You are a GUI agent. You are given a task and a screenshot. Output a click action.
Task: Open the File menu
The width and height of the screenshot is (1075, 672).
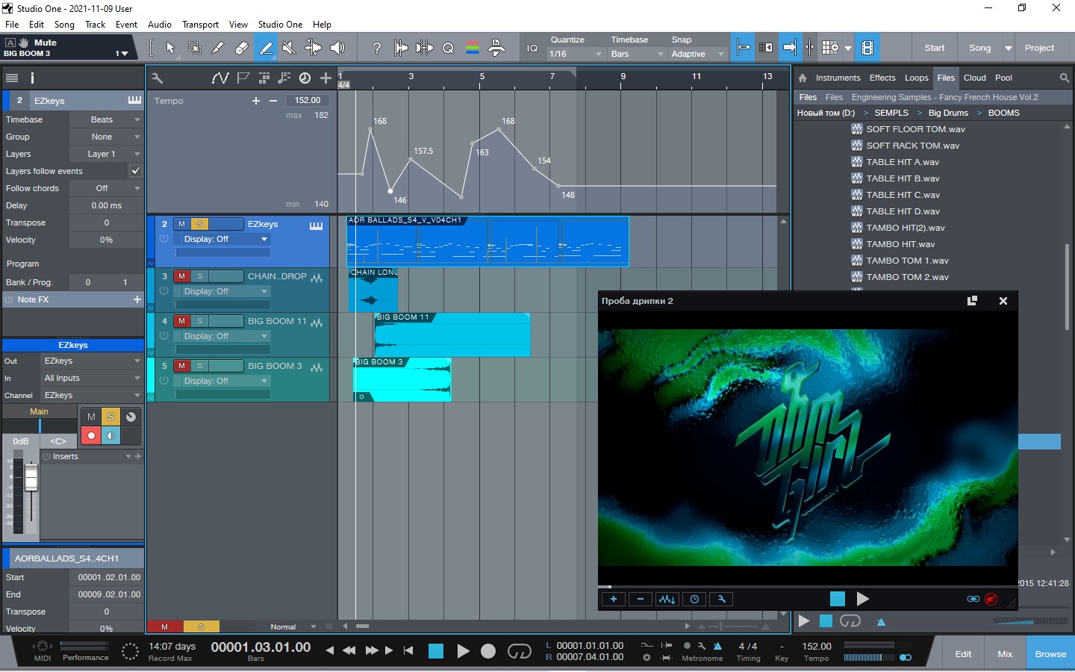pos(12,24)
